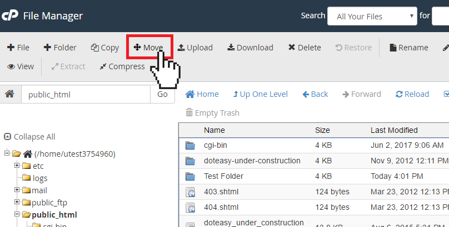Viewport: 449px width, 227px height.
Task: Click the Copy toolbar button
Action: coord(105,48)
